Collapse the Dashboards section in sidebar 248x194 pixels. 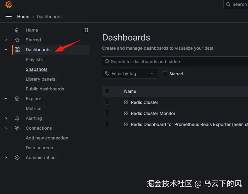(6, 50)
